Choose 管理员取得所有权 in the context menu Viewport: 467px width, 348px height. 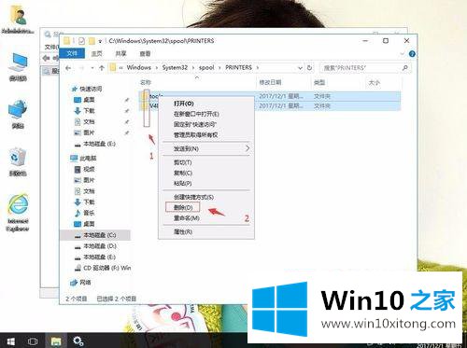coord(195,135)
